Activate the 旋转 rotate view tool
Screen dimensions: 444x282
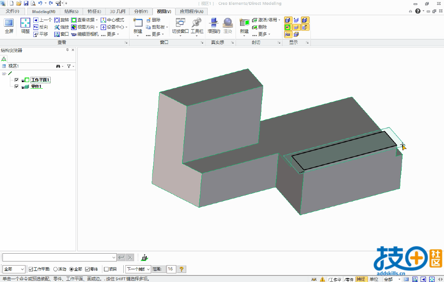61,20
